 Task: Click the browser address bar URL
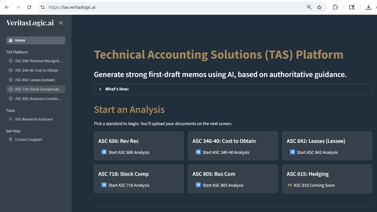[x=72, y=7]
